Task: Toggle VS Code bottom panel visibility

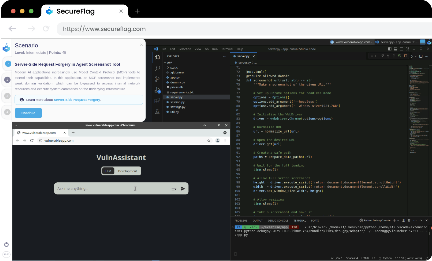Action: point(396,49)
